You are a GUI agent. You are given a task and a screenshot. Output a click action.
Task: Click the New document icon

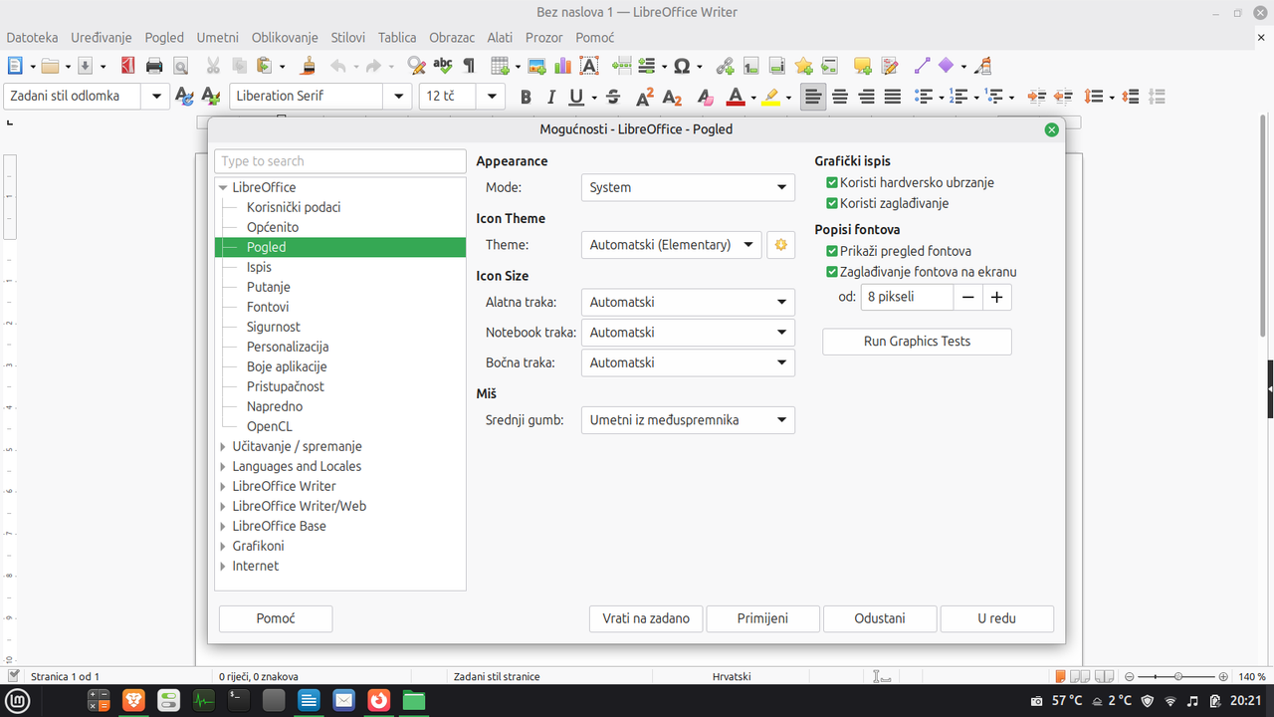point(15,66)
